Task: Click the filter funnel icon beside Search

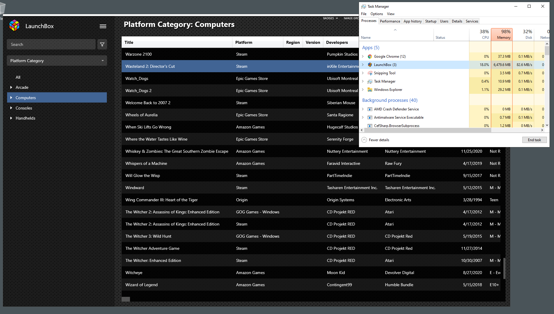Action: click(102, 44)
